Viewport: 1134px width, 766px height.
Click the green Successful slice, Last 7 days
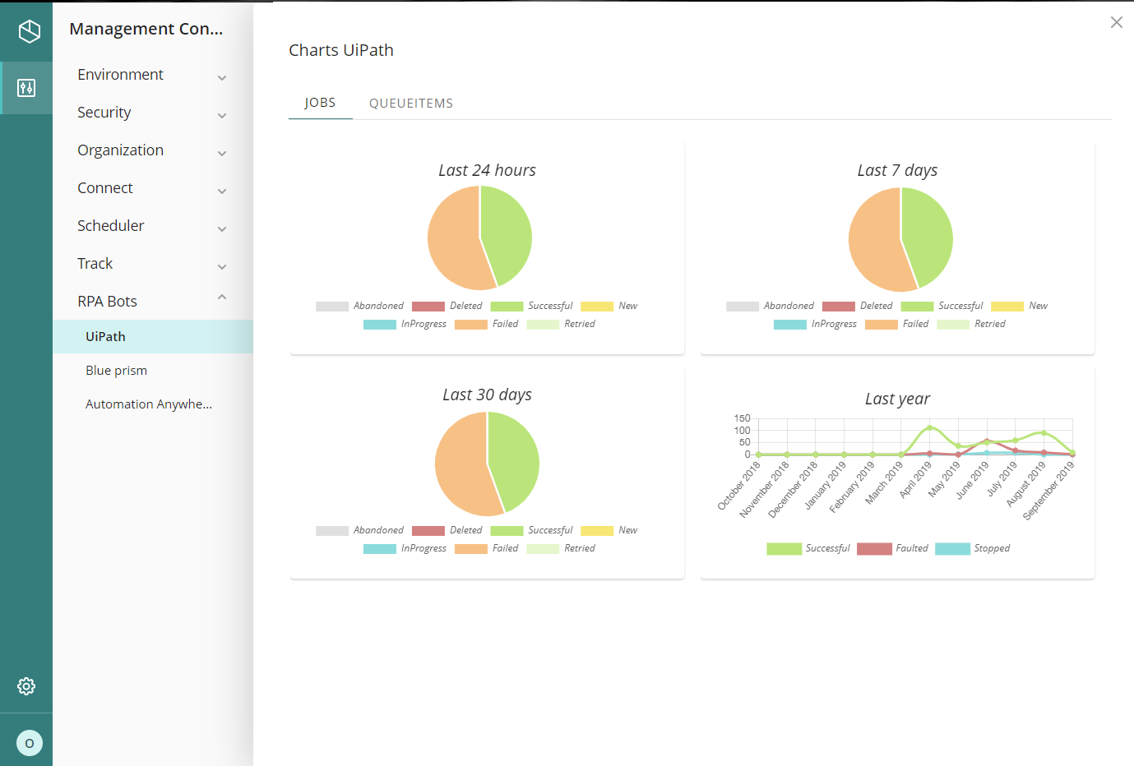929,234
